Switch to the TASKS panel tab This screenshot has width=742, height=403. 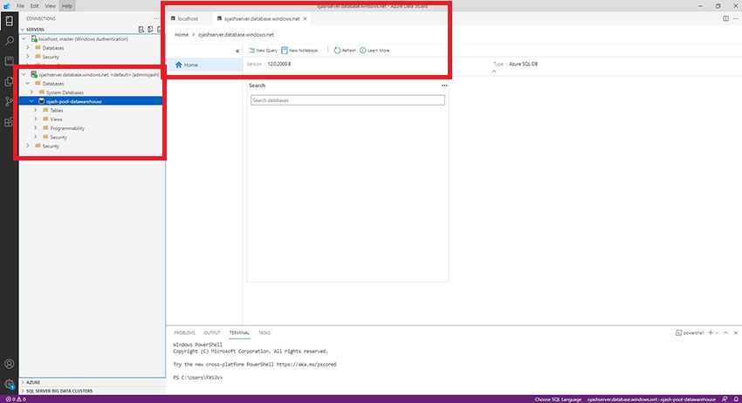click(x=265, y=333)
